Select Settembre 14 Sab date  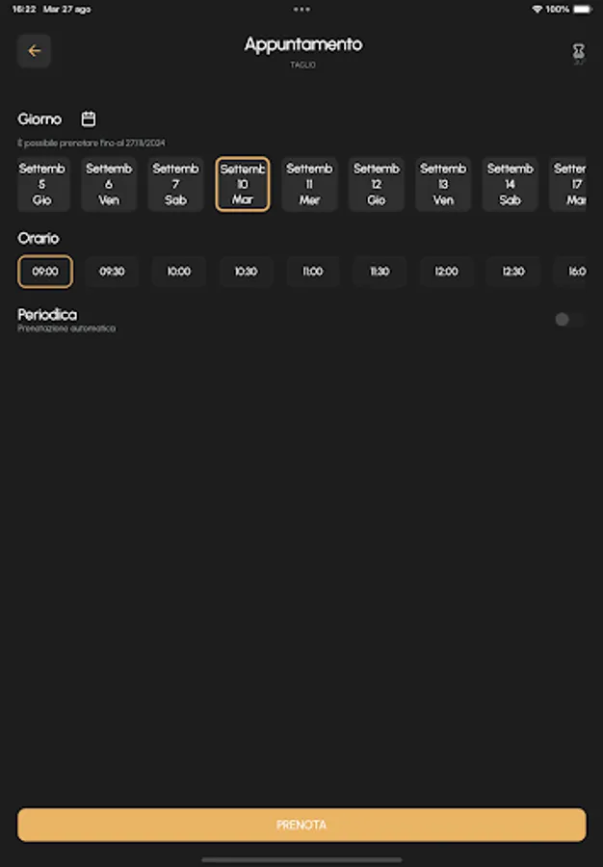pos(510,184)
